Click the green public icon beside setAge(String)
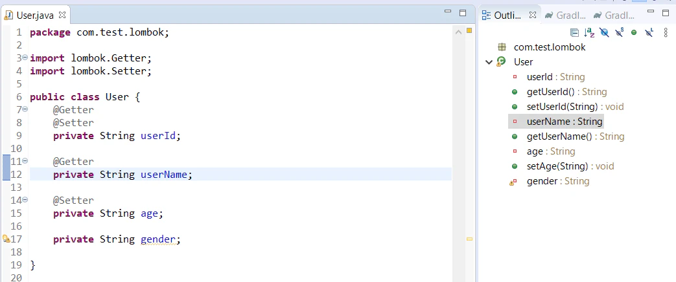 point(515,166)
